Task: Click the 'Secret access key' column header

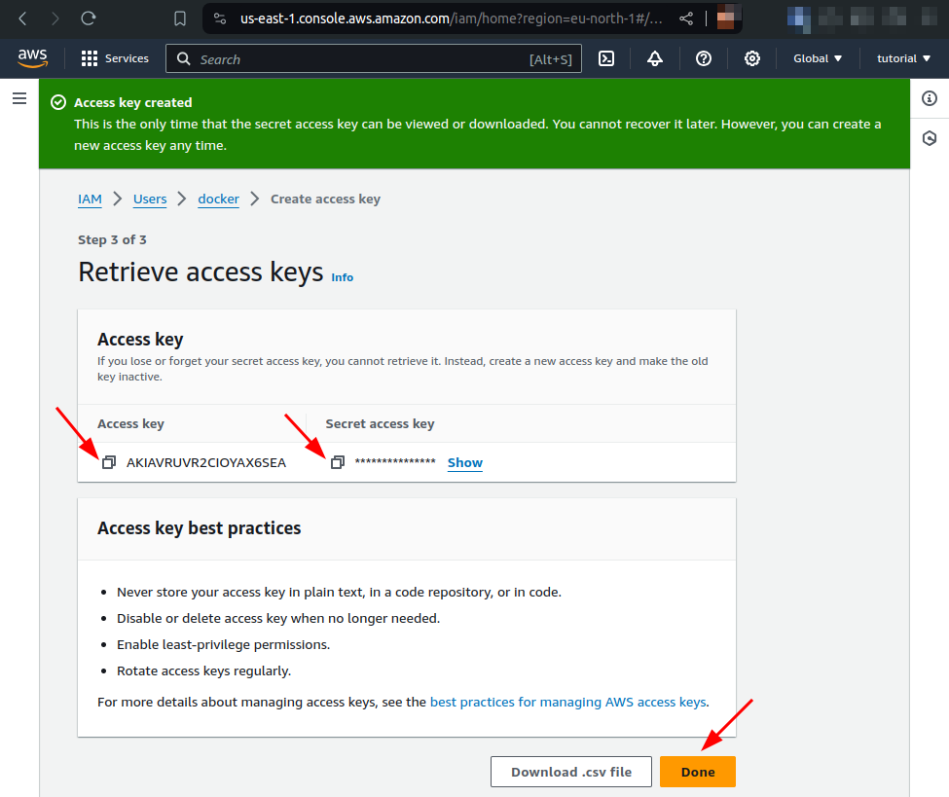Action: pos(380,423)
